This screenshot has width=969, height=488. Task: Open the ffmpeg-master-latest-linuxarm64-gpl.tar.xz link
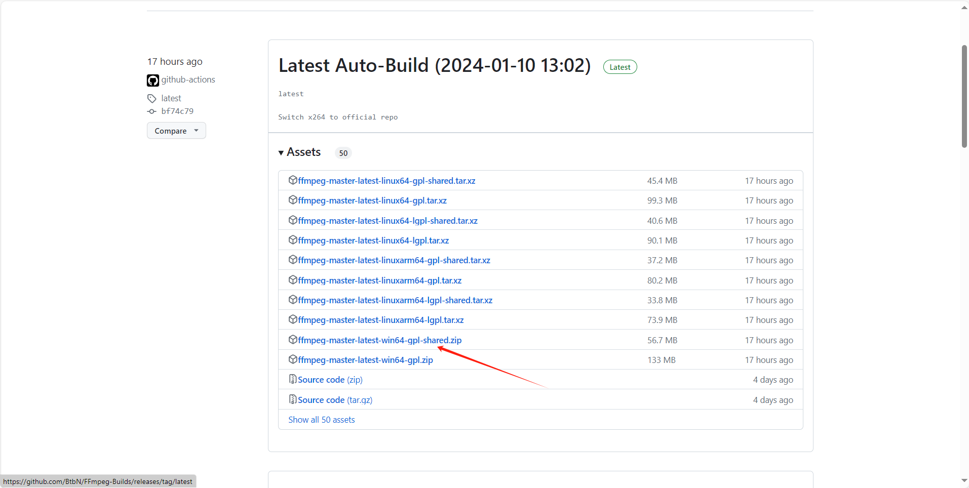pyautogui.click(x=379, y=280)
